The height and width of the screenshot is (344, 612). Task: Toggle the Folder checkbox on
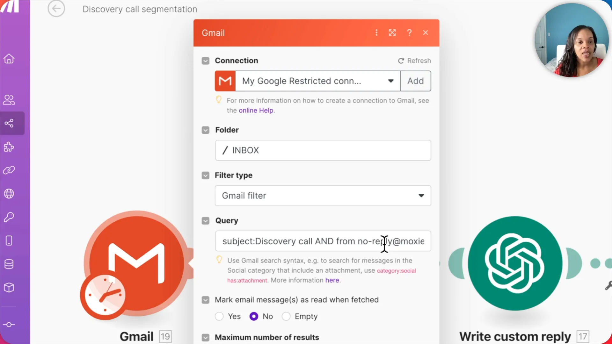[x=206, y=130]
